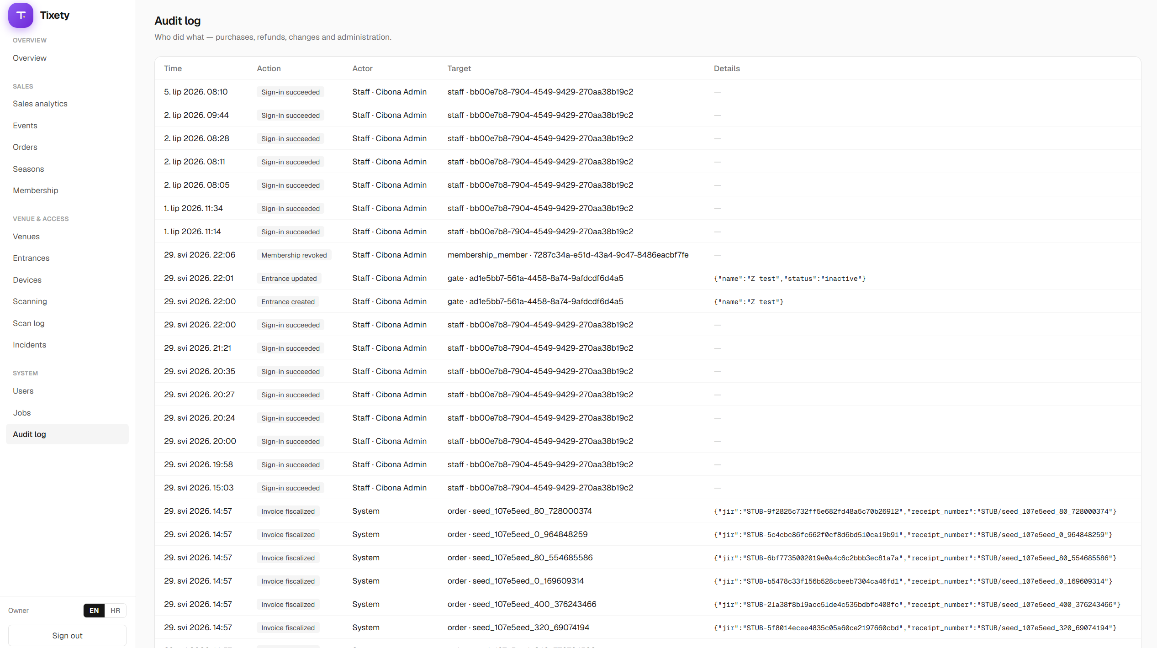Click the Actor column header
The width and height of the screenshot is (1157, 648).
362,68
